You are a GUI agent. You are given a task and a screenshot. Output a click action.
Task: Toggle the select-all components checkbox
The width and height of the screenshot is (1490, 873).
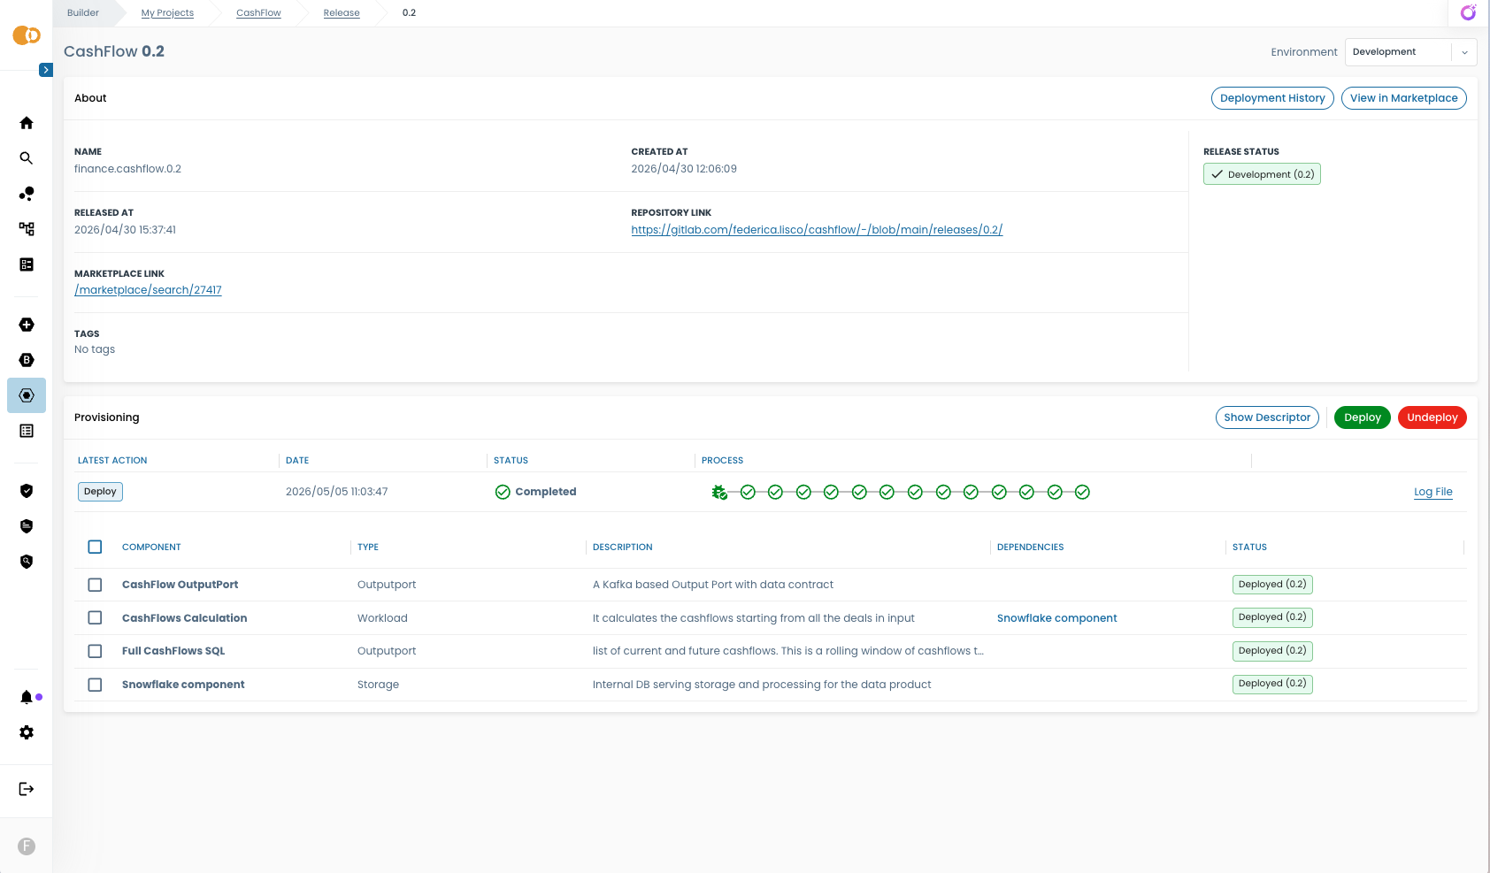click(95, 547)
